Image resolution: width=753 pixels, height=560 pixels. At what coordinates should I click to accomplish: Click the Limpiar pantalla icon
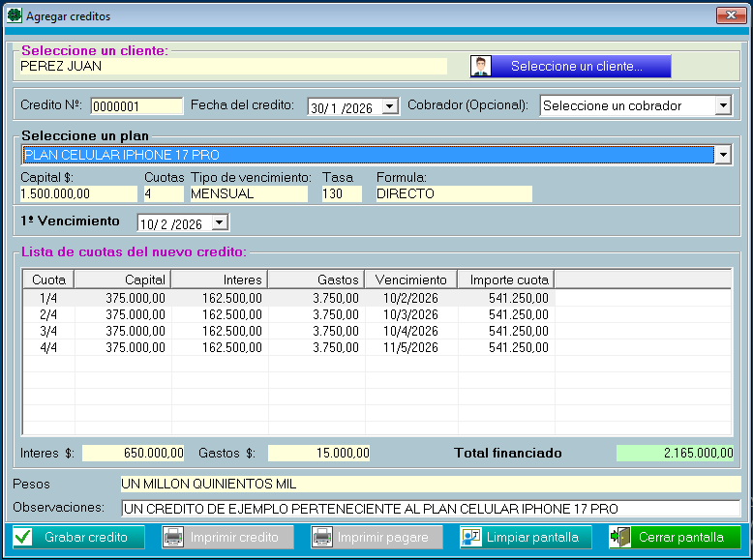[471, 537]
